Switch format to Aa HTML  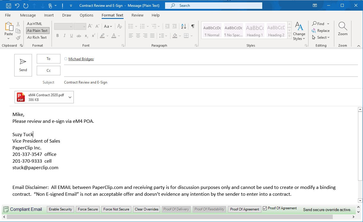35,24
